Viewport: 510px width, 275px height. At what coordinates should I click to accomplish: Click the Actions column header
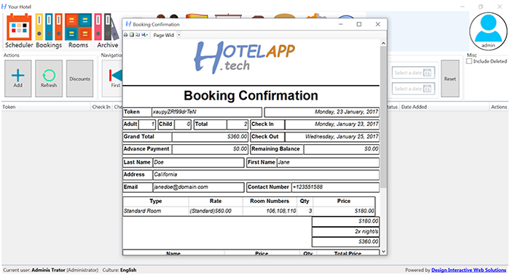499,107
